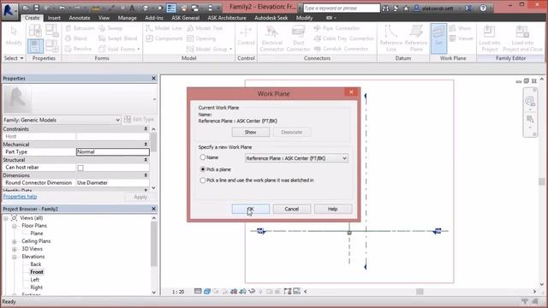Switch to the Annotate ribbon tab
This screenshot has width=548, height=308.
[80, 18]
